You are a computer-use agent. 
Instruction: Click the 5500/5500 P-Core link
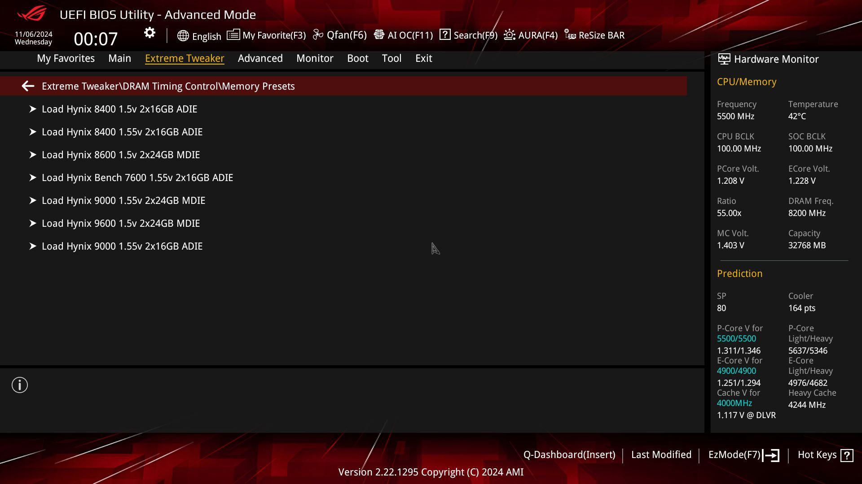736,338
